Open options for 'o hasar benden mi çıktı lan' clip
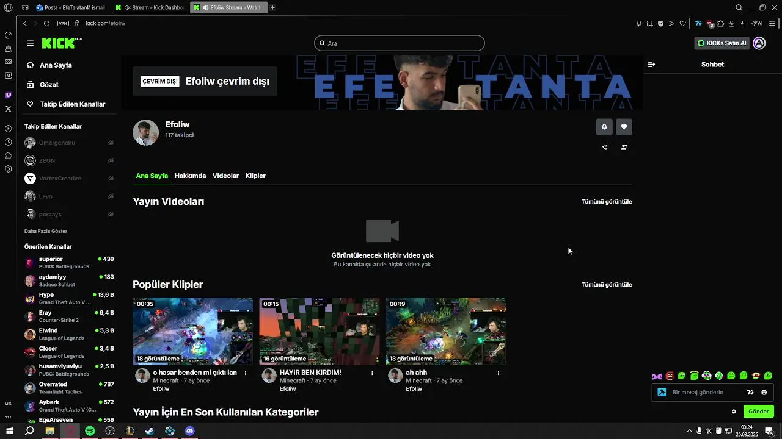Image resolution: width=782 pixels, height=439 pixels. point(246,373)
